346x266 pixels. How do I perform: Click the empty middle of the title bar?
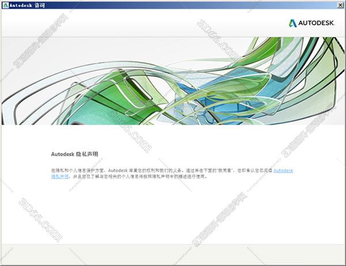pyautogui.click(x=173, y=5)
